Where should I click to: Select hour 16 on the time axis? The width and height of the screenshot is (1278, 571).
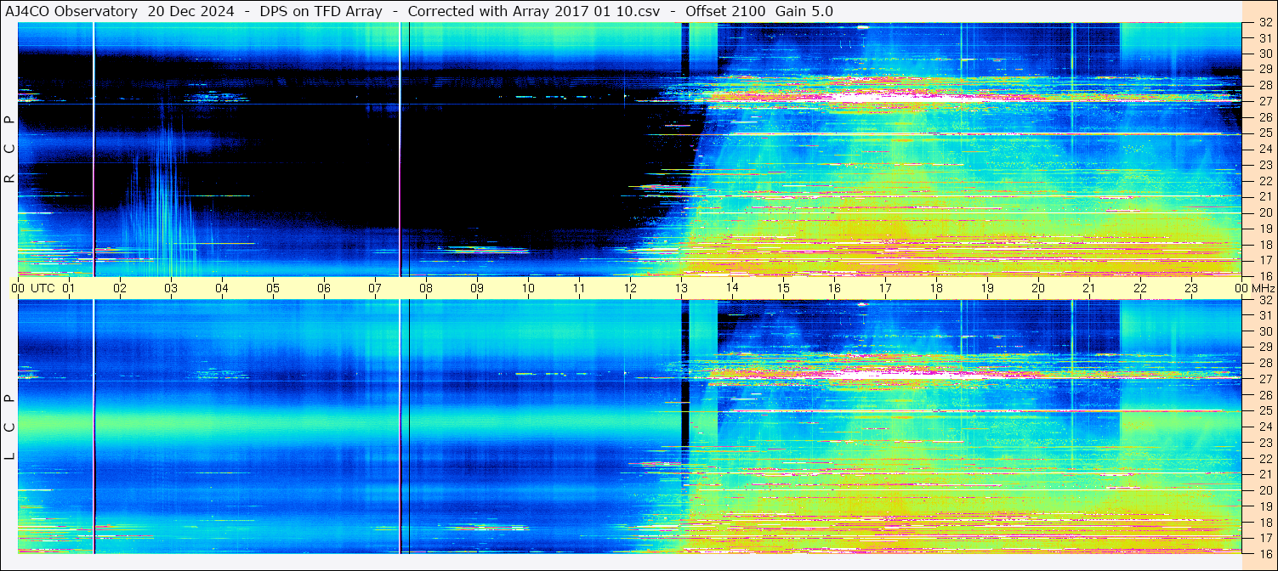click(834, 288)
